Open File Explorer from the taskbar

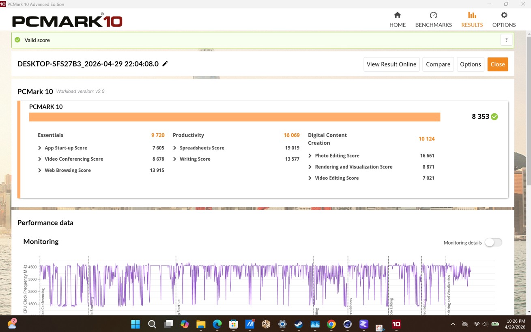201,324
